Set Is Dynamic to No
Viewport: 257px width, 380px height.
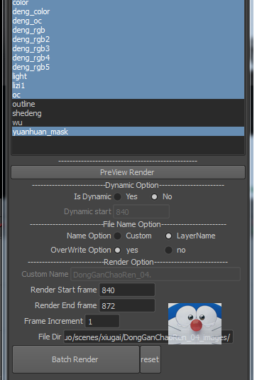pyautogui.click(x=154, y=196)
